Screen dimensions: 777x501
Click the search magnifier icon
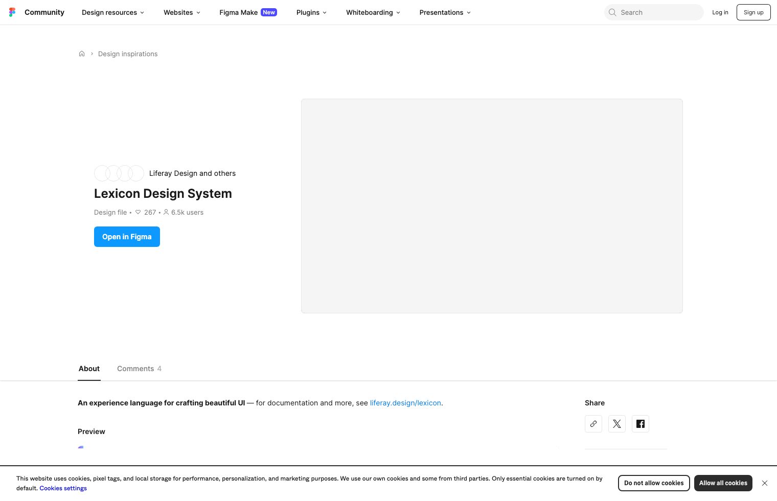pyautogui.click(x=612, y=12)
